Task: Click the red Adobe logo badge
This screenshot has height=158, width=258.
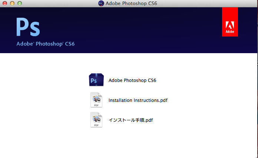Action: [230, 22]
